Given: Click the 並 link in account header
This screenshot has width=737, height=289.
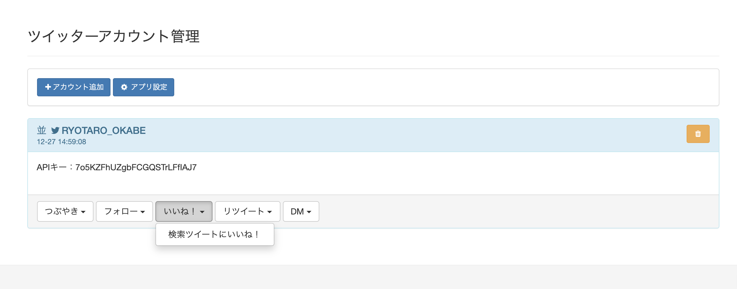Looking at the screenshot, I should coord(42,130).
